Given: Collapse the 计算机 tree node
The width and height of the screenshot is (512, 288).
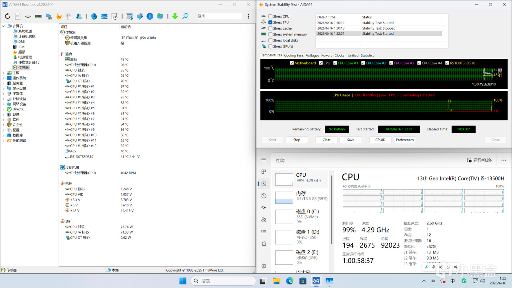Looking at the screenshot, I should 4,26.
